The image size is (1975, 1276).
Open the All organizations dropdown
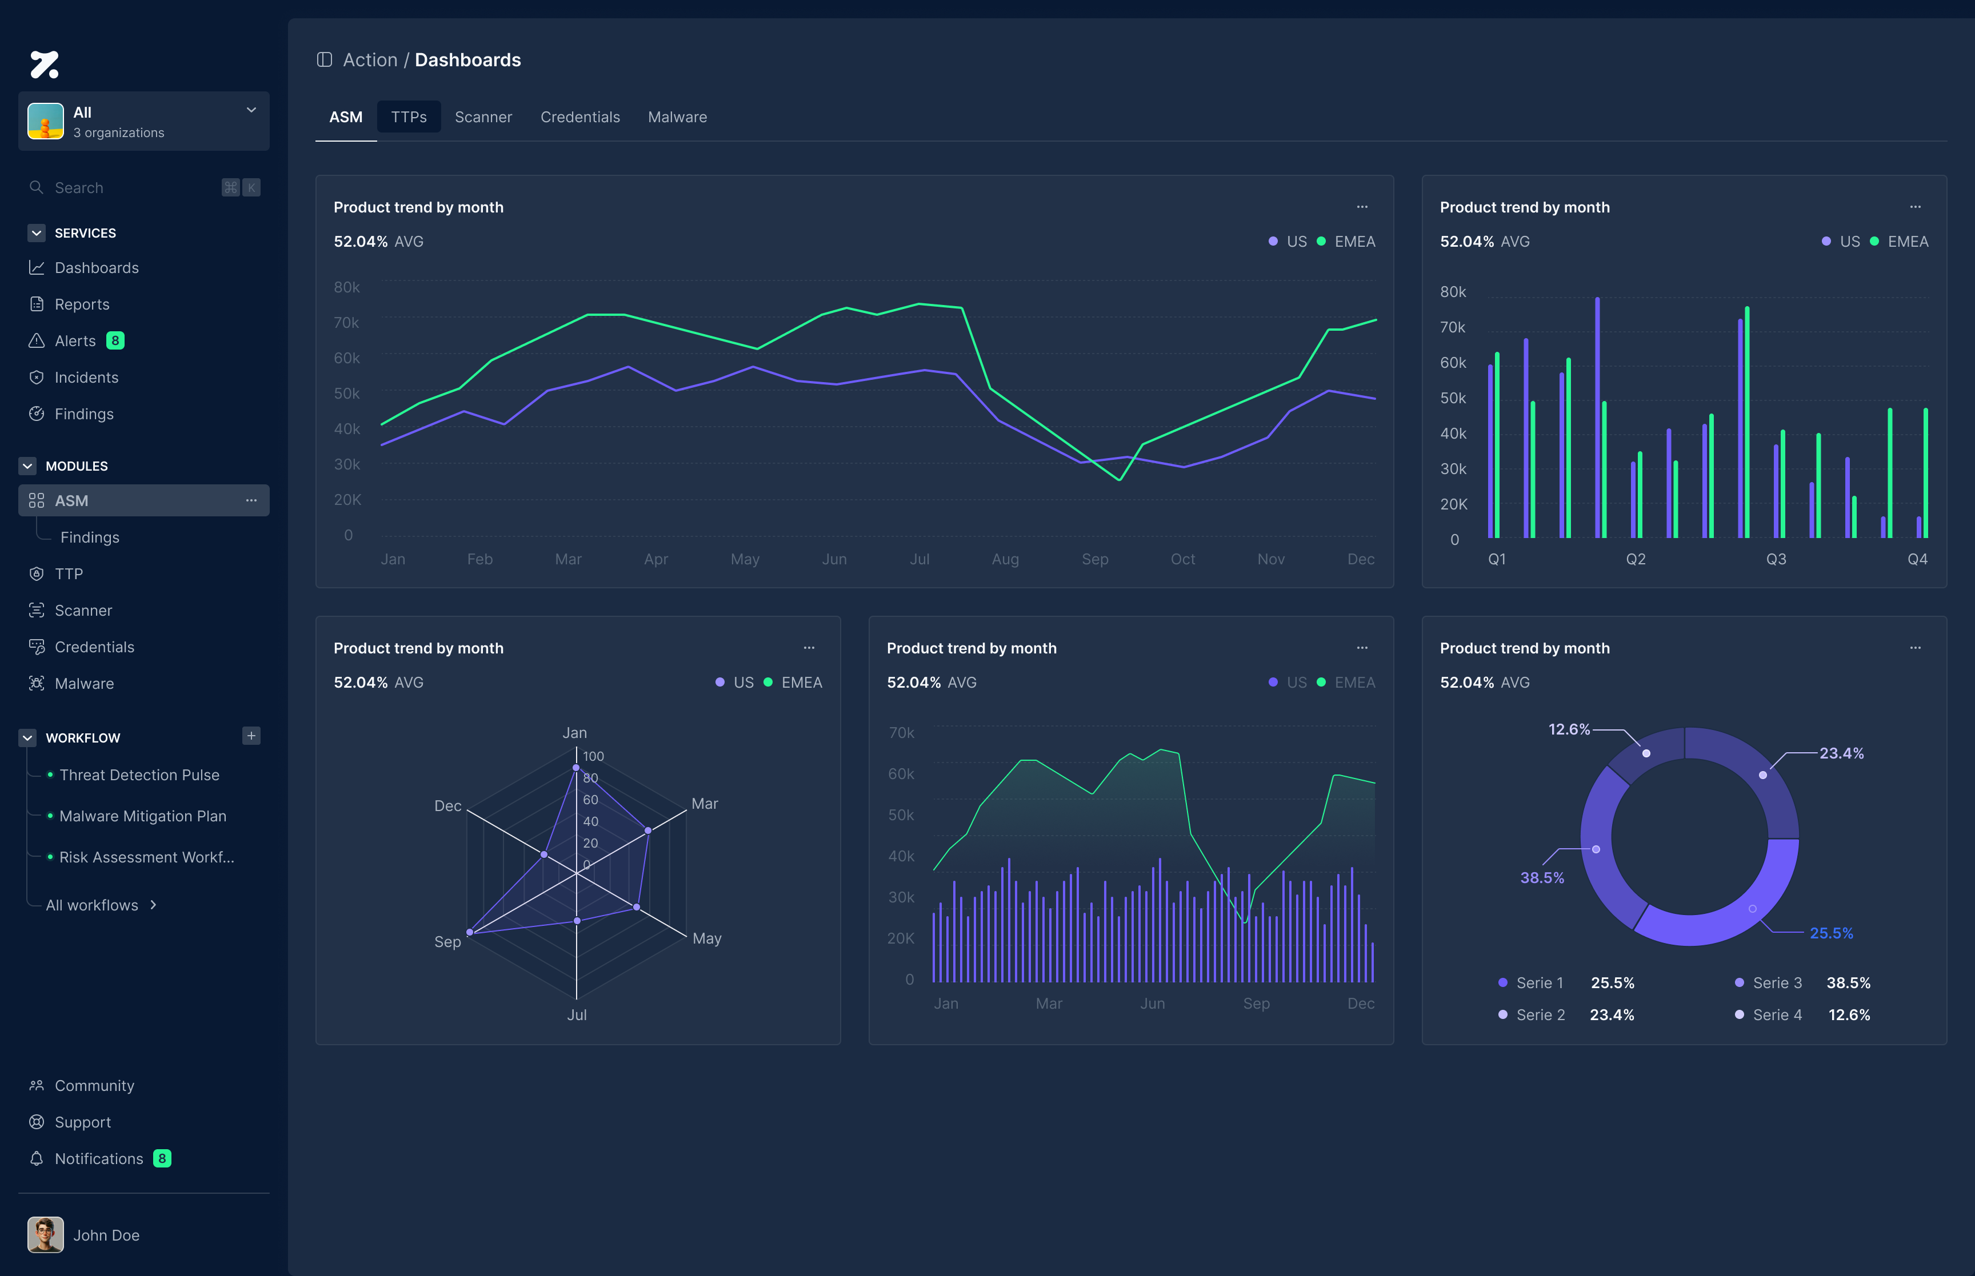click(143, 121)
